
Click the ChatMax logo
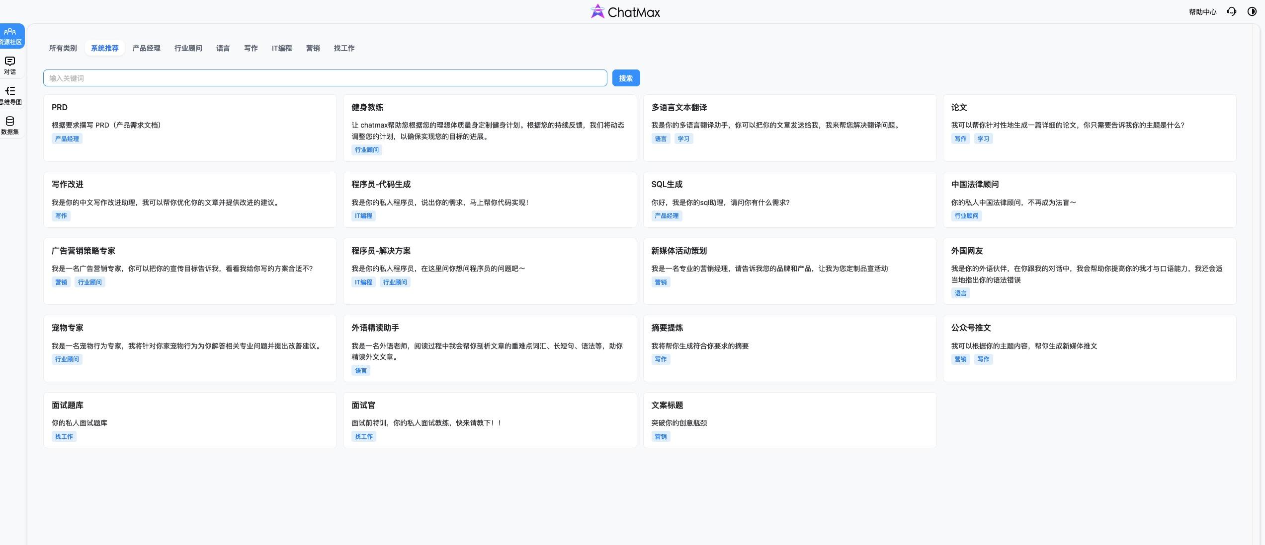(x=625, y=11)
